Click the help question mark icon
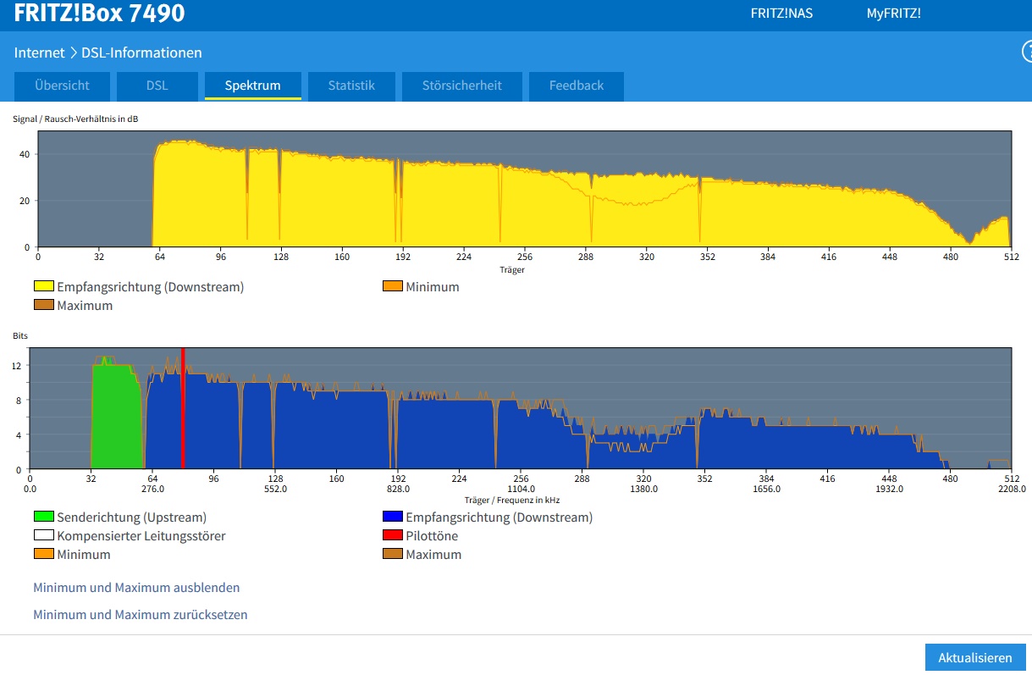The width and height of the screenshot is (1032, 675). [x=1027, y=53]
